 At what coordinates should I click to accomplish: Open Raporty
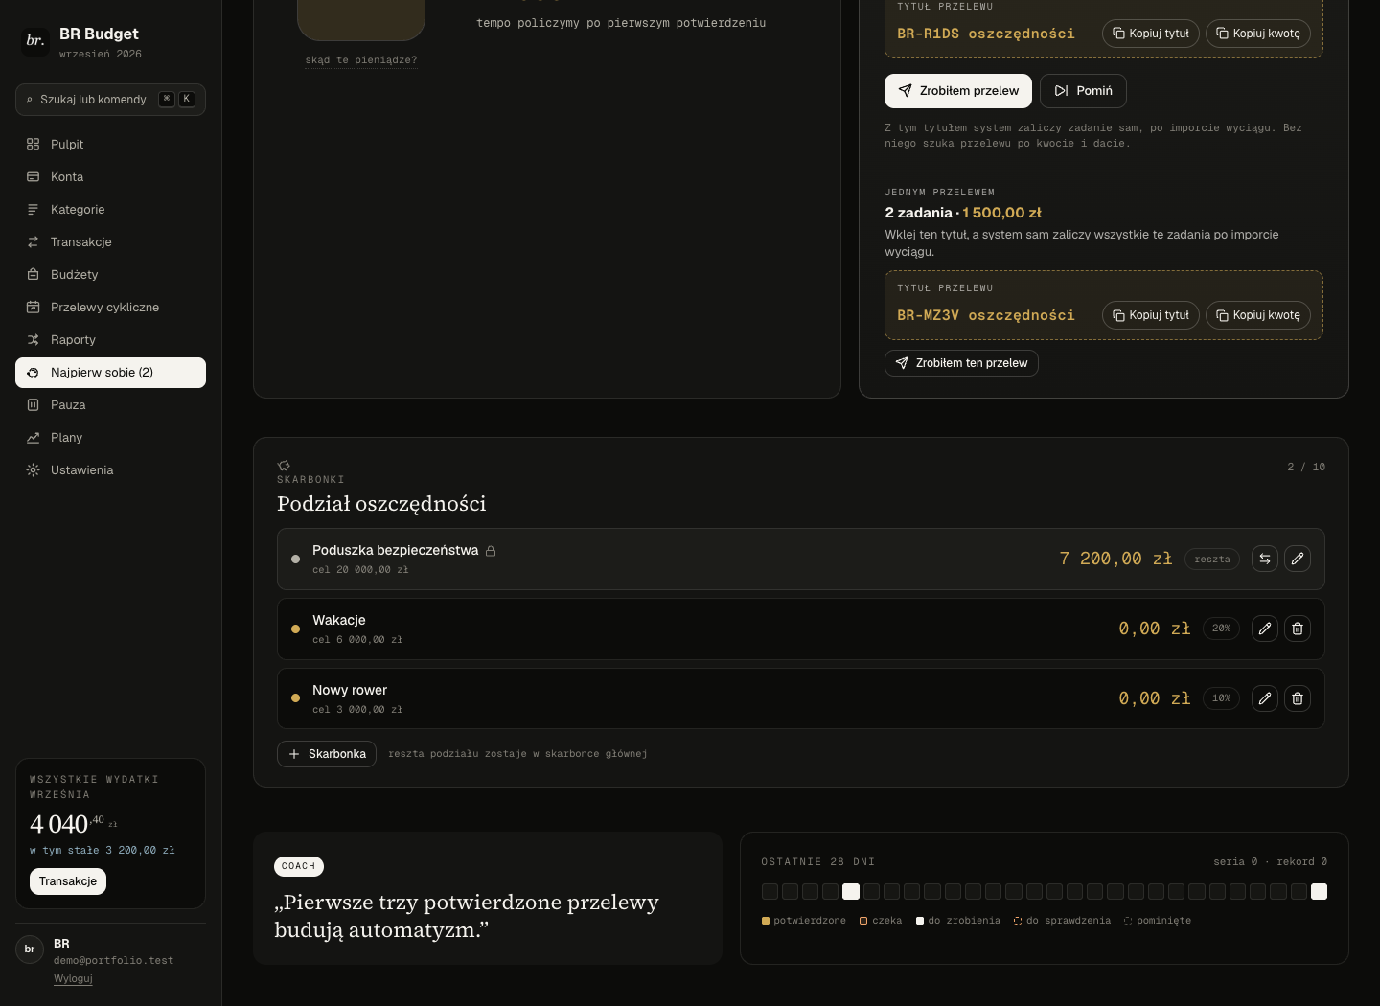click(110, 340)
